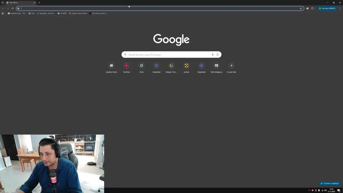Click the webcam overlay video
The height and width of the screenshot is (193, 343).
52,164
